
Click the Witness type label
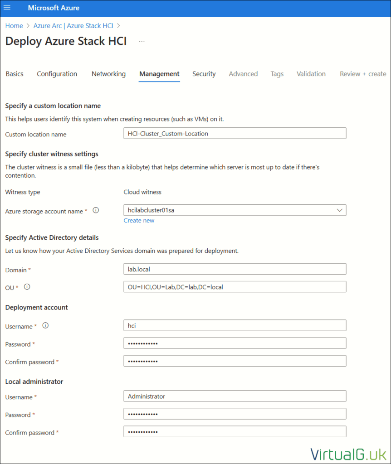tap(23, 192)
